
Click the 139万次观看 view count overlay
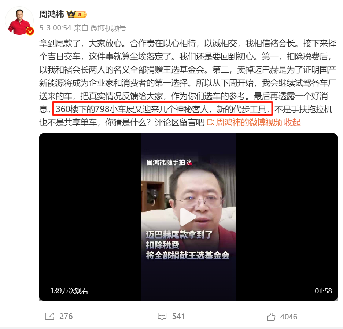click(69, 291)
